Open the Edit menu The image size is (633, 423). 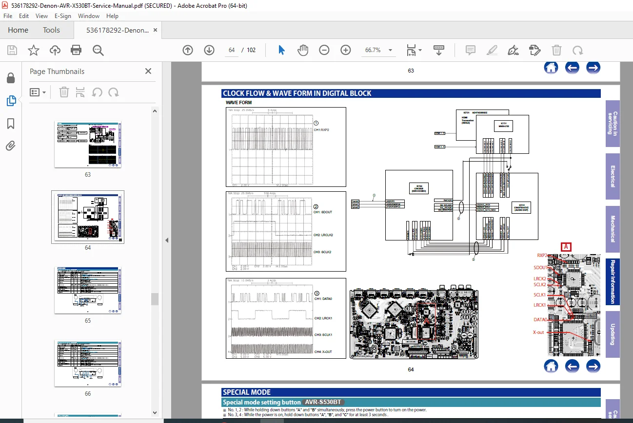point(24,16)
